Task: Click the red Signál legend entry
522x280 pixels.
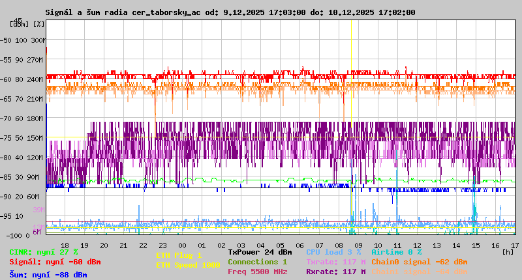Action: [55, 262]
